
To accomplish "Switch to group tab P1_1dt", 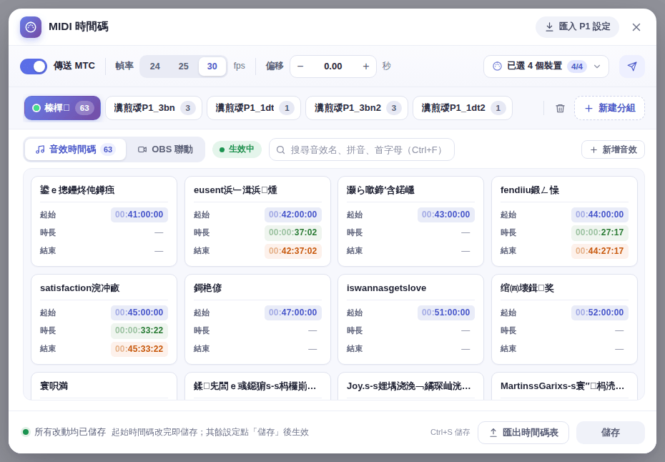I will point(254,108).
